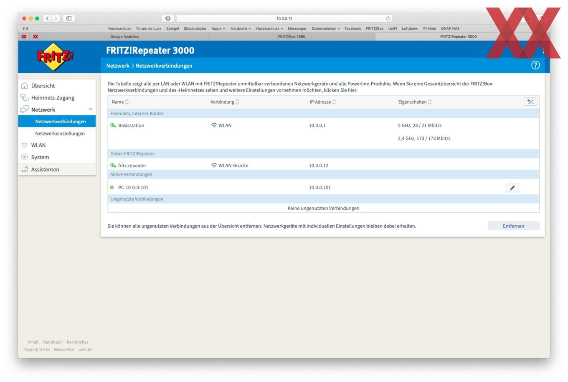The height and width of the screenshot is (382, 568).
Task: Open the Hardware bookmarks dropdown
Action: tap(241, 28)
